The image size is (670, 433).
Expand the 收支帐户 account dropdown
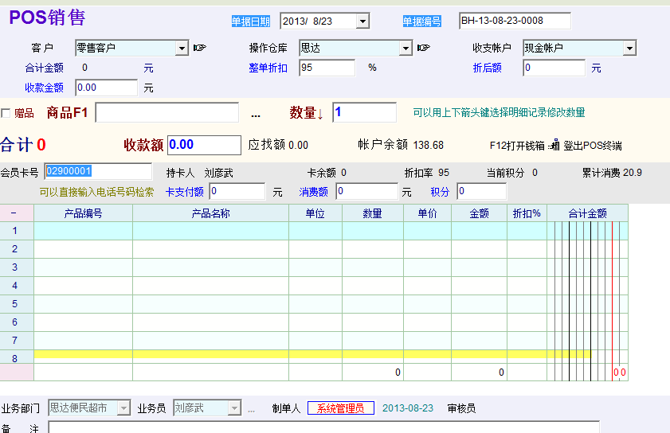(x=629, y=49)
